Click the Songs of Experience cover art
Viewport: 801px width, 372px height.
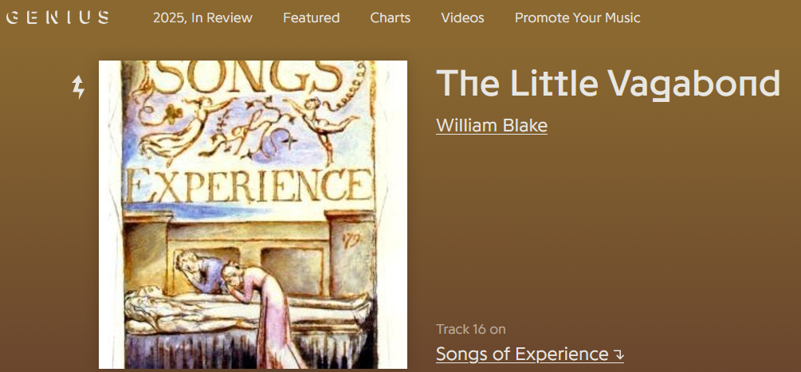click(x=253, y=214)
